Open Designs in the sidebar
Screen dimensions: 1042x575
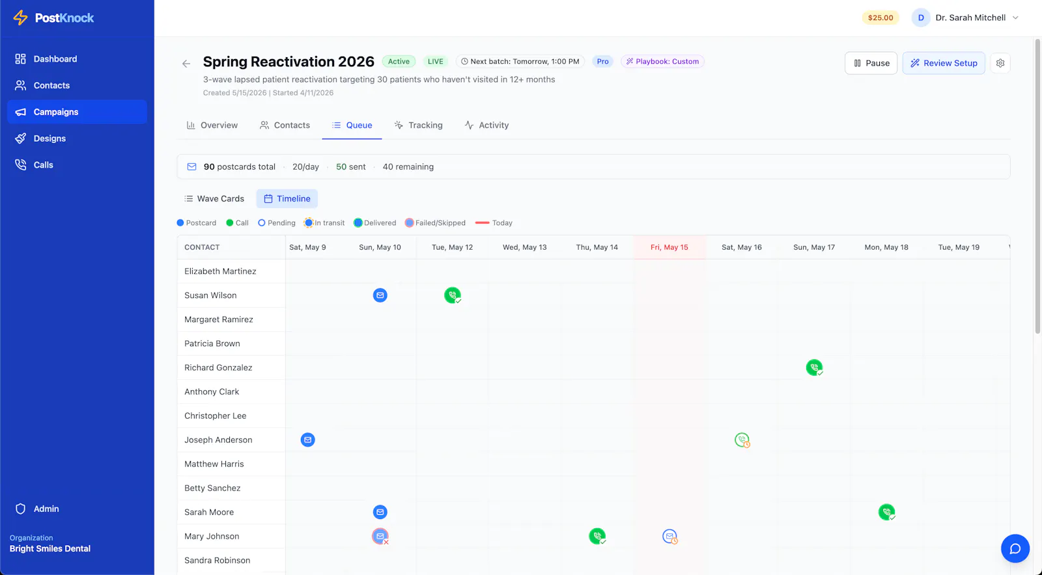77,139
